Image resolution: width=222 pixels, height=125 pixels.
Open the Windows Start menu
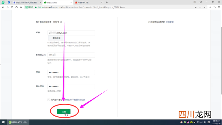[3, 122]
